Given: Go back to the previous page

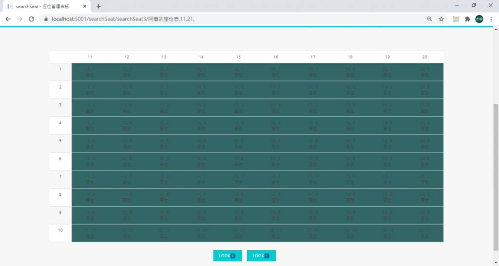Looking at the screenshot, I should tap(8, 19).
